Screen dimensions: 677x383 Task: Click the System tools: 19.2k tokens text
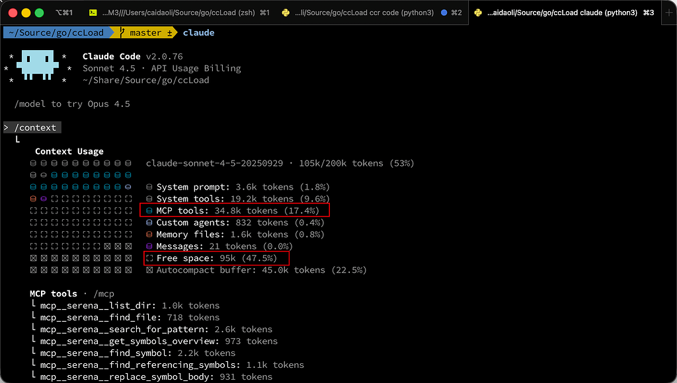243,198
